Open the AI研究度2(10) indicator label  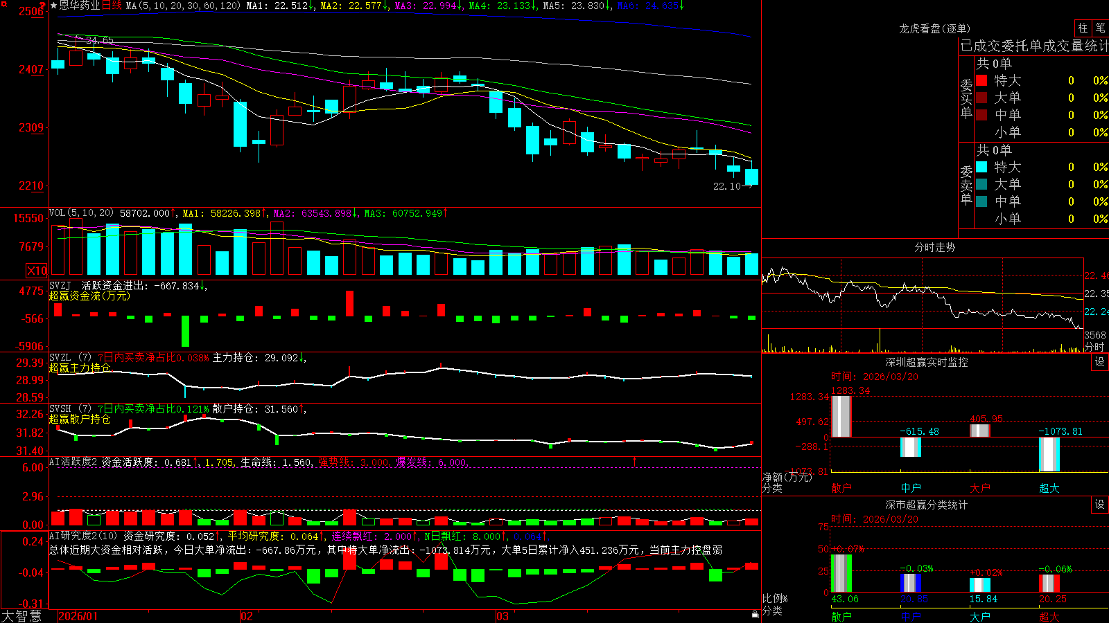click(84, 536)
